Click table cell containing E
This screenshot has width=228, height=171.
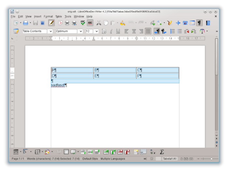coord(115,76)
